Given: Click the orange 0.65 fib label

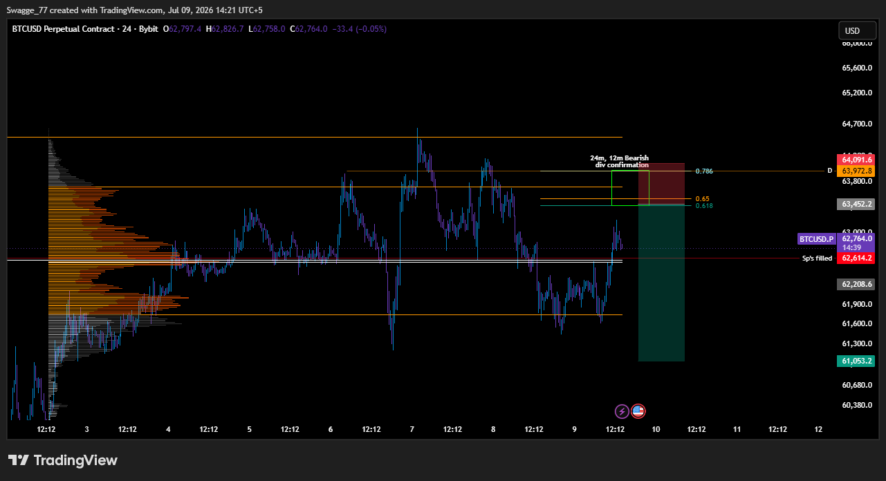Looking at the screenshot, I should (x=703, y=198).
